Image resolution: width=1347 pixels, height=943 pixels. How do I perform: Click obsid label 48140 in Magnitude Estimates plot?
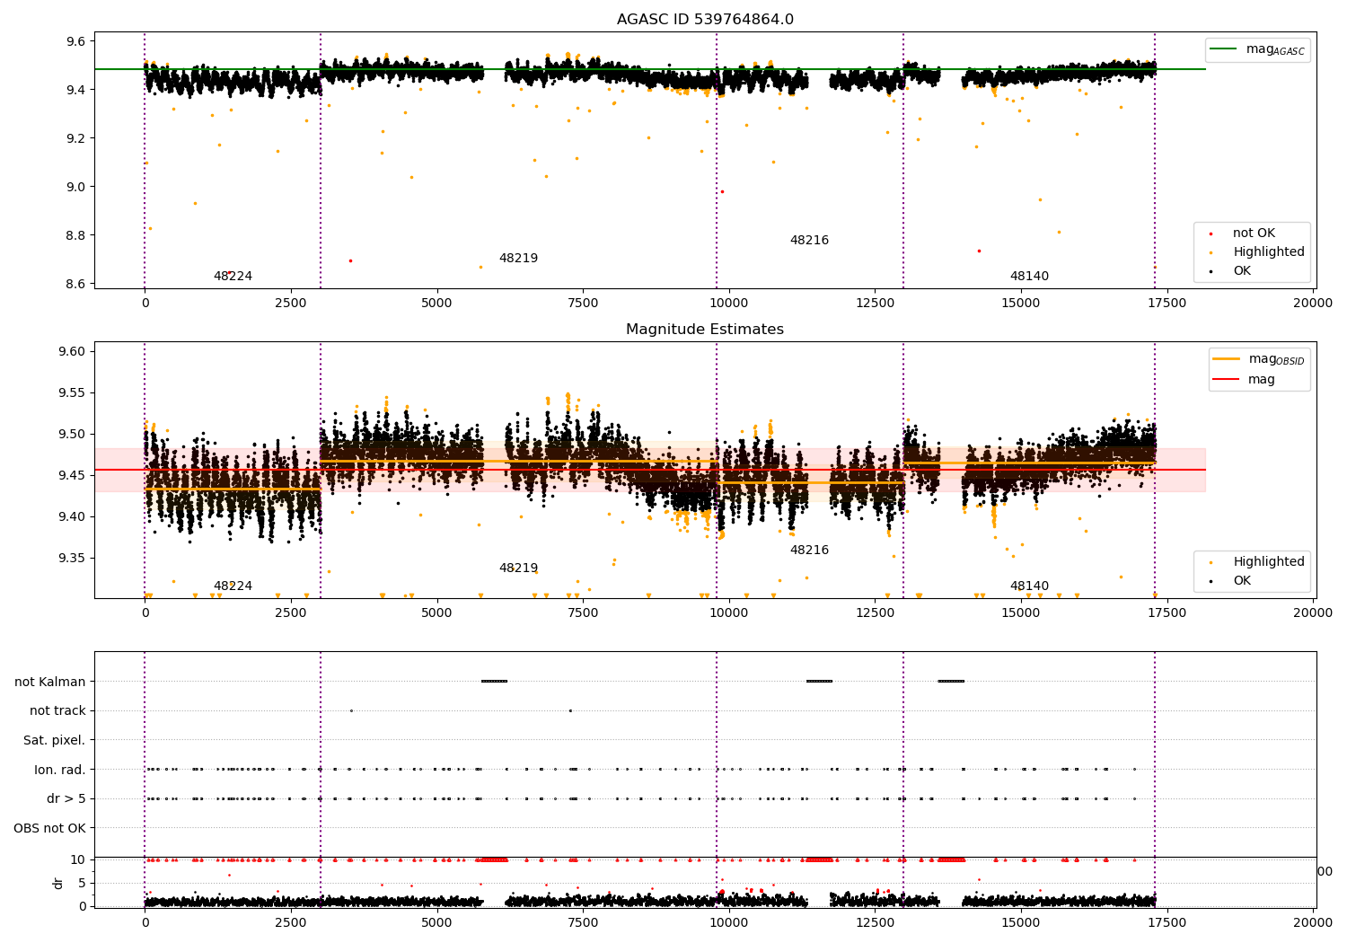pos(1029,586)
